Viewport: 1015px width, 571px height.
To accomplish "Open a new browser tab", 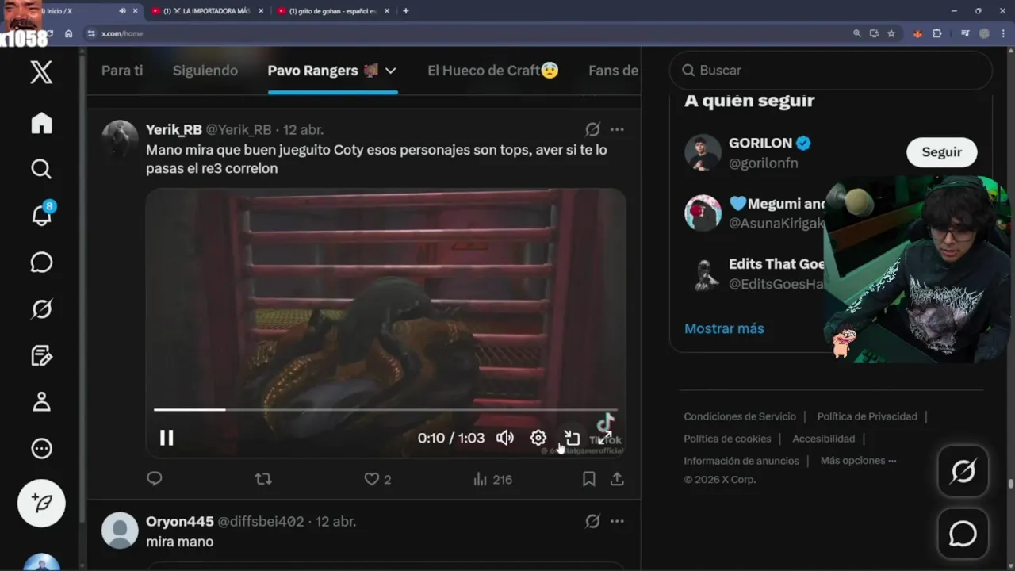I will (406, 11).
